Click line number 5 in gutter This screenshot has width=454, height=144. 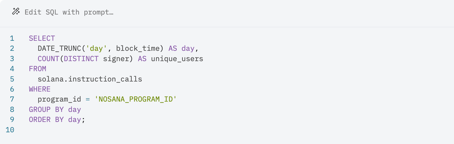point(12,79)
